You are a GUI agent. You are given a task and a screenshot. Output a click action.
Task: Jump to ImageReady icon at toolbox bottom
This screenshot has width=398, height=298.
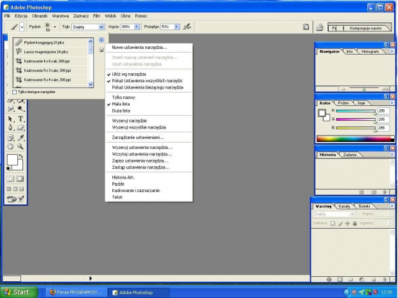click(x=15, y=199)
